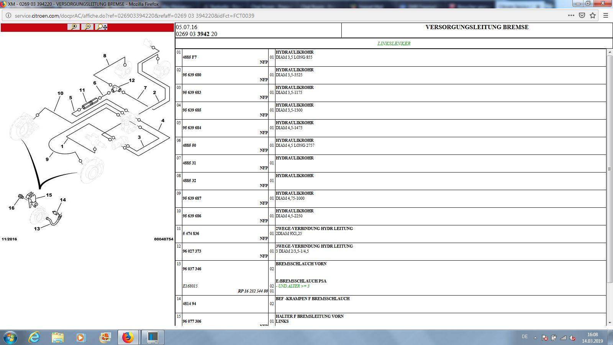Click the diagram date 11/2016
This screenshot has width=613, height=345.
[9, 239]
